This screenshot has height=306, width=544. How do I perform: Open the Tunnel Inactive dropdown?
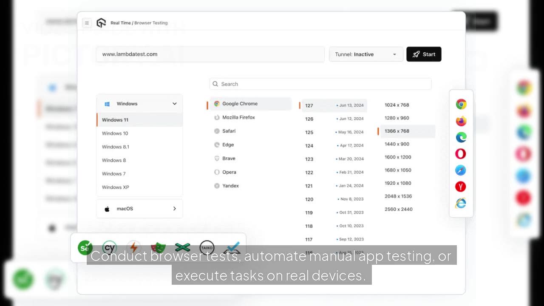point(366,54)
